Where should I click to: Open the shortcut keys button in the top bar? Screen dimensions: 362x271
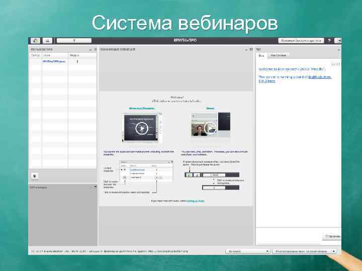301,41
